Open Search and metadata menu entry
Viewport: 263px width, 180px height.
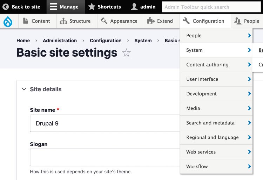pos(216,123)
